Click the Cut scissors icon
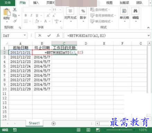Image resolution: width=152 pixels, height=133 pixels. pos(15,10)
